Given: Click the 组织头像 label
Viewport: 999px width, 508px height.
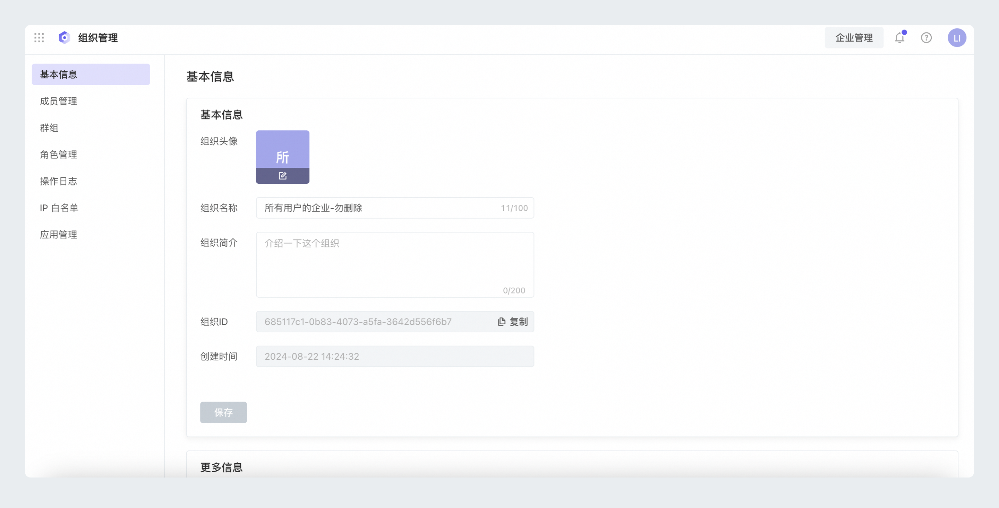Looking at the screenshot, I should [219, 141].
